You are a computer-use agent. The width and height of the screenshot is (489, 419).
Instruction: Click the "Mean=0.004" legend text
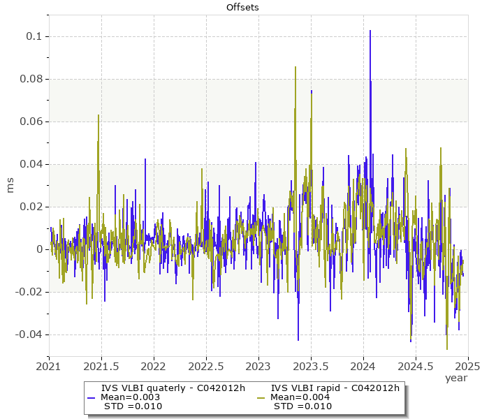pos(301,397)
